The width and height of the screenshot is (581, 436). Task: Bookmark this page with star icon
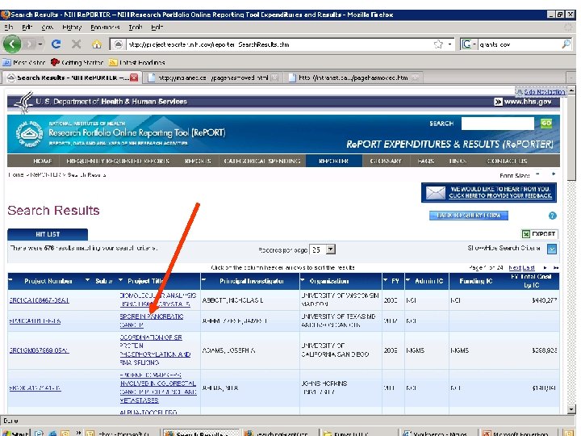(438, 44)
